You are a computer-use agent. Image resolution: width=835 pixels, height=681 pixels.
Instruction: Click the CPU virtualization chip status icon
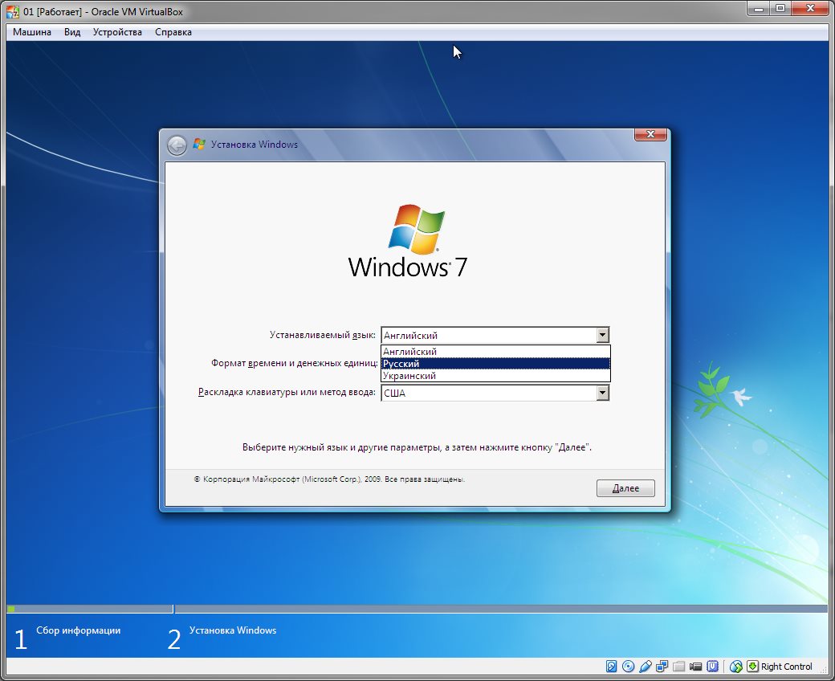712,667
